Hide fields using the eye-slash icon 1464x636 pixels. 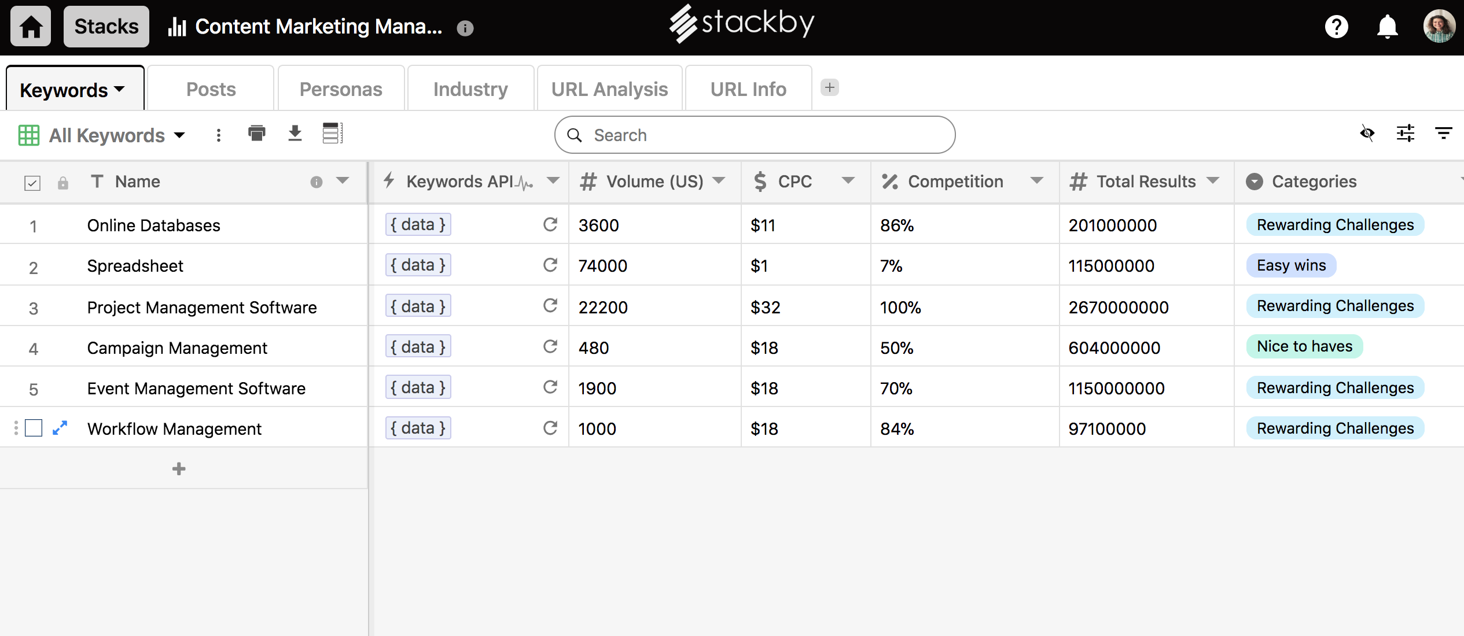[1367, 134]
